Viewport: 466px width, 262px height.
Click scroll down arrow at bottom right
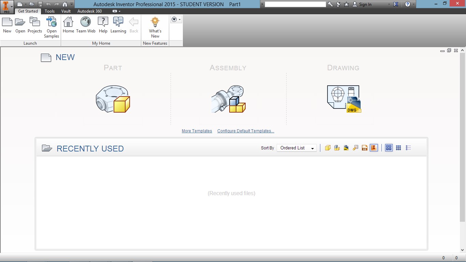point(463,250)
